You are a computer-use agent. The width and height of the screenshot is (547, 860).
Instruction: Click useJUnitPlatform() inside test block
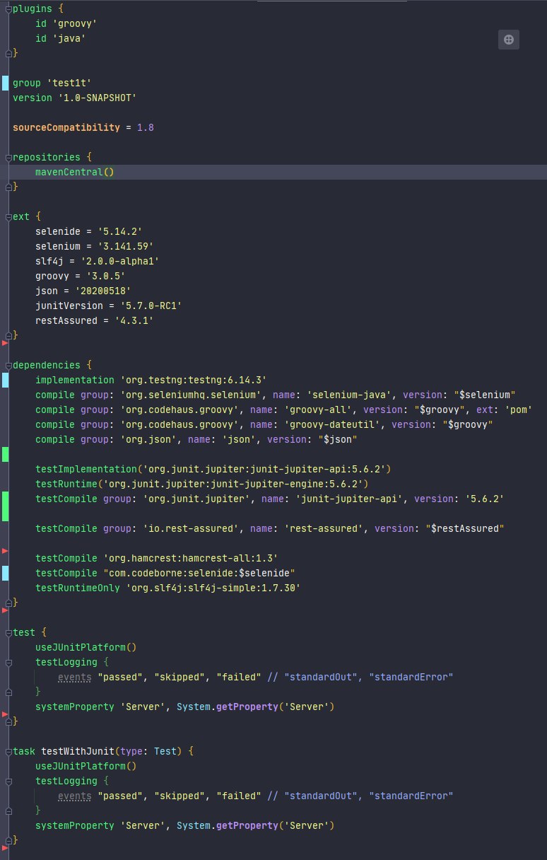coord(86,647)
